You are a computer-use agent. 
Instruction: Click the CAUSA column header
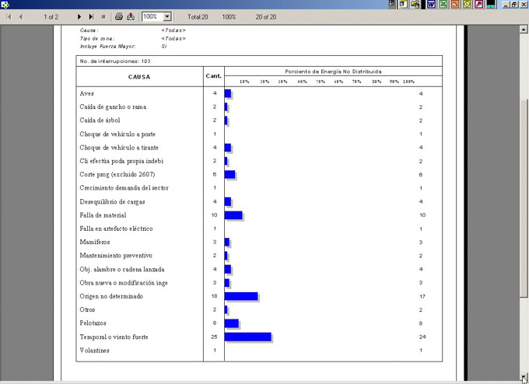(139, 77)
